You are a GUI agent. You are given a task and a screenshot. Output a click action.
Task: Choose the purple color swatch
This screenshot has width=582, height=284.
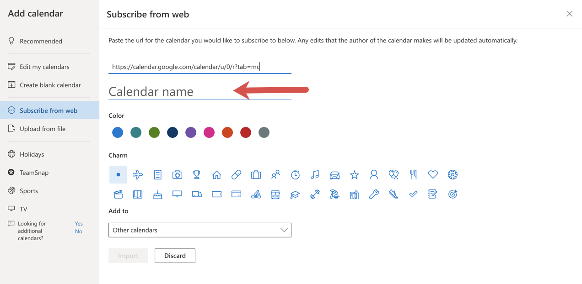[191, 132]
